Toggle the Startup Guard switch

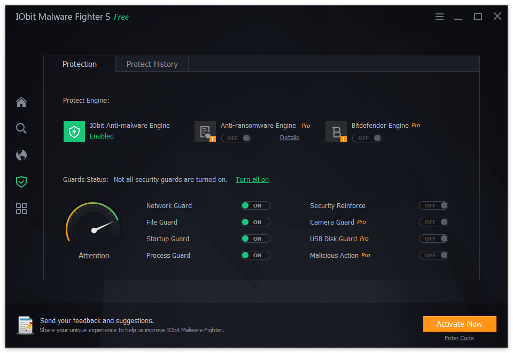click(x=255, y=239)
